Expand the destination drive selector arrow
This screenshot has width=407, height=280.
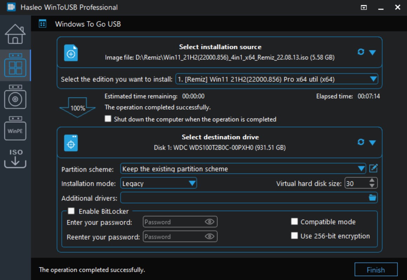click(x=372, y=143)
